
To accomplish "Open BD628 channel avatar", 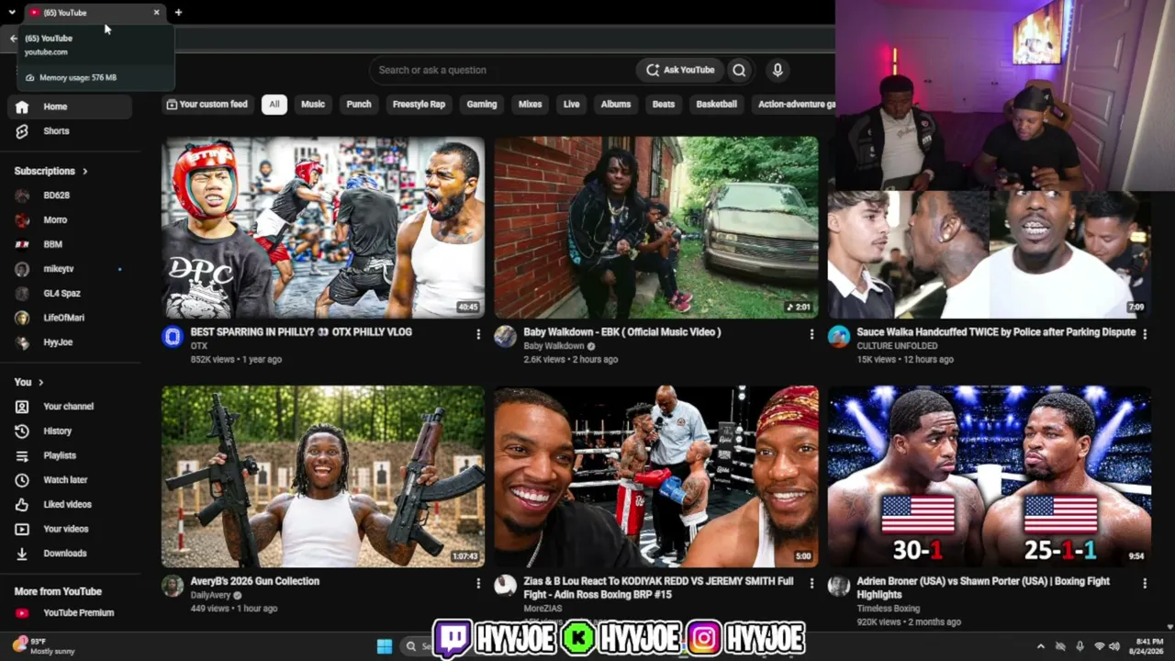I will [x=22, y=196].
